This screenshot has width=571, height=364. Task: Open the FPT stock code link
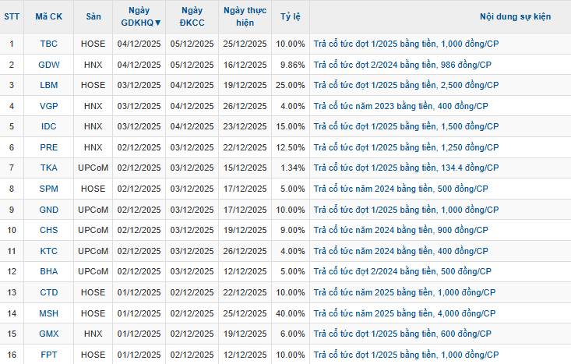48,355
